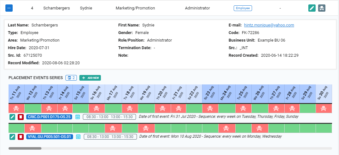Screen dimensions: 339x155
Task: Open the seat icon for Schambergers
Action: pos(322,8)
